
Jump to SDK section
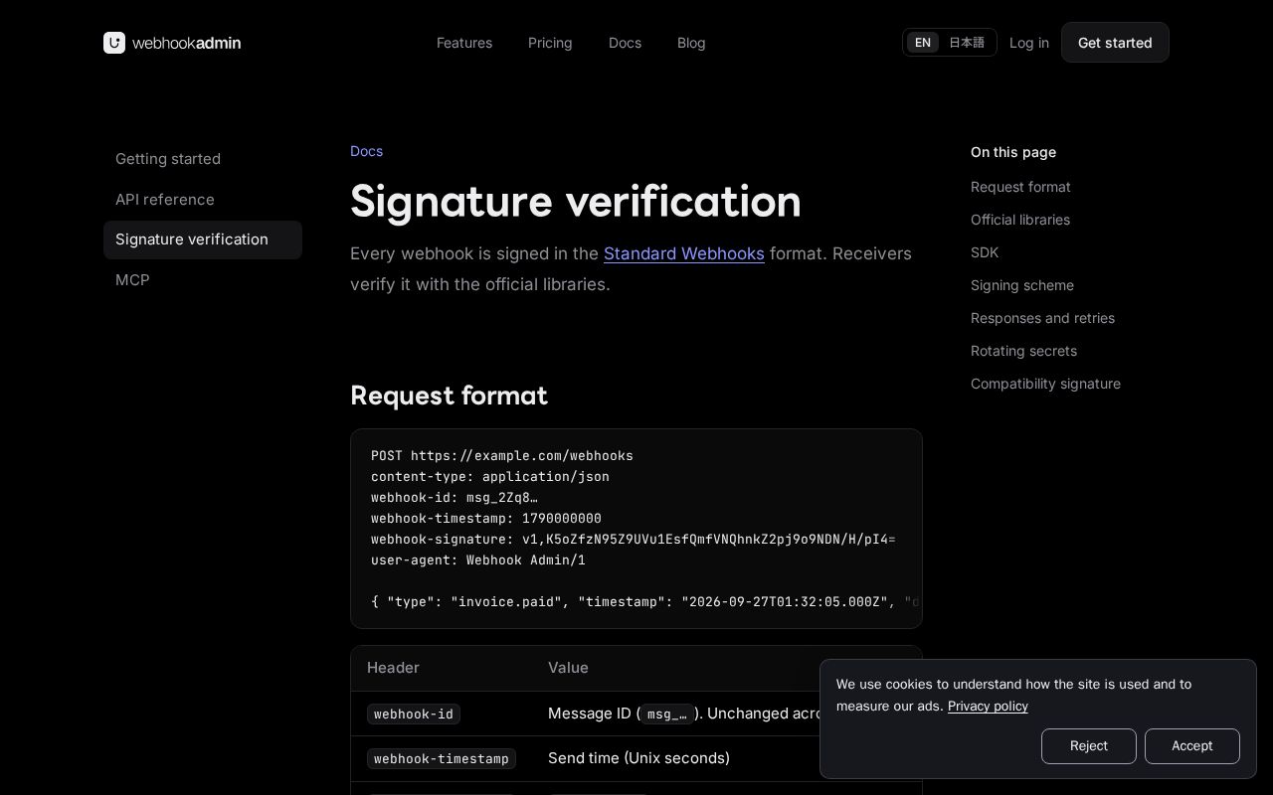985,252
